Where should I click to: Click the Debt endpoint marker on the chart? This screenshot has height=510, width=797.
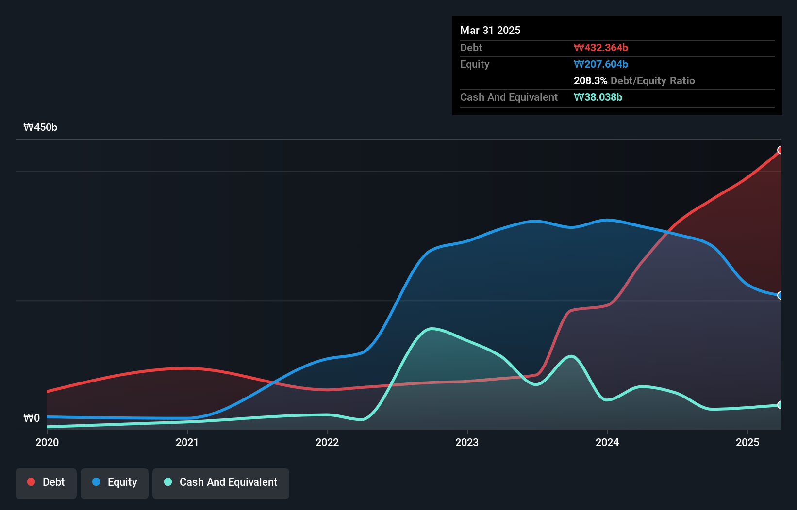pos(780,151)
